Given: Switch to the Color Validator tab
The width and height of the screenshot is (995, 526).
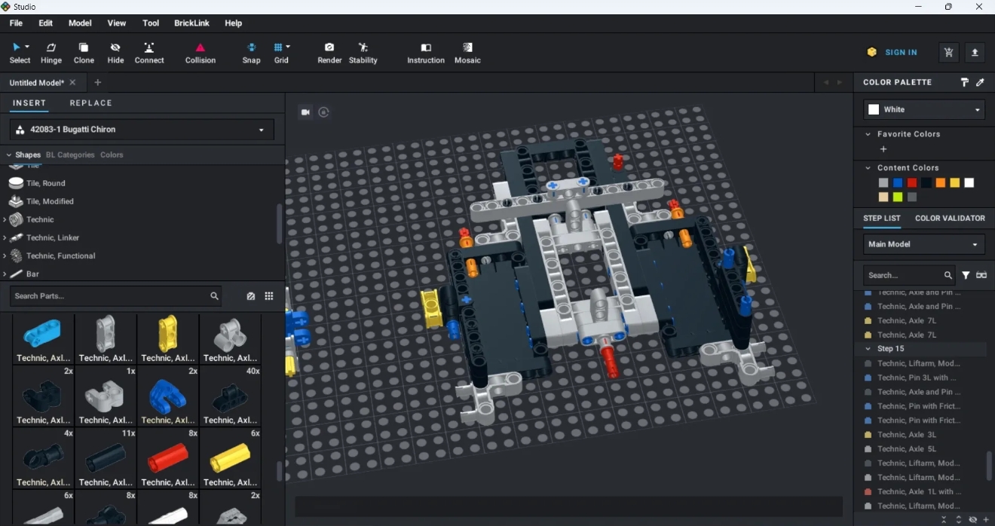Looking at the screenshot, I should [950, 219].
